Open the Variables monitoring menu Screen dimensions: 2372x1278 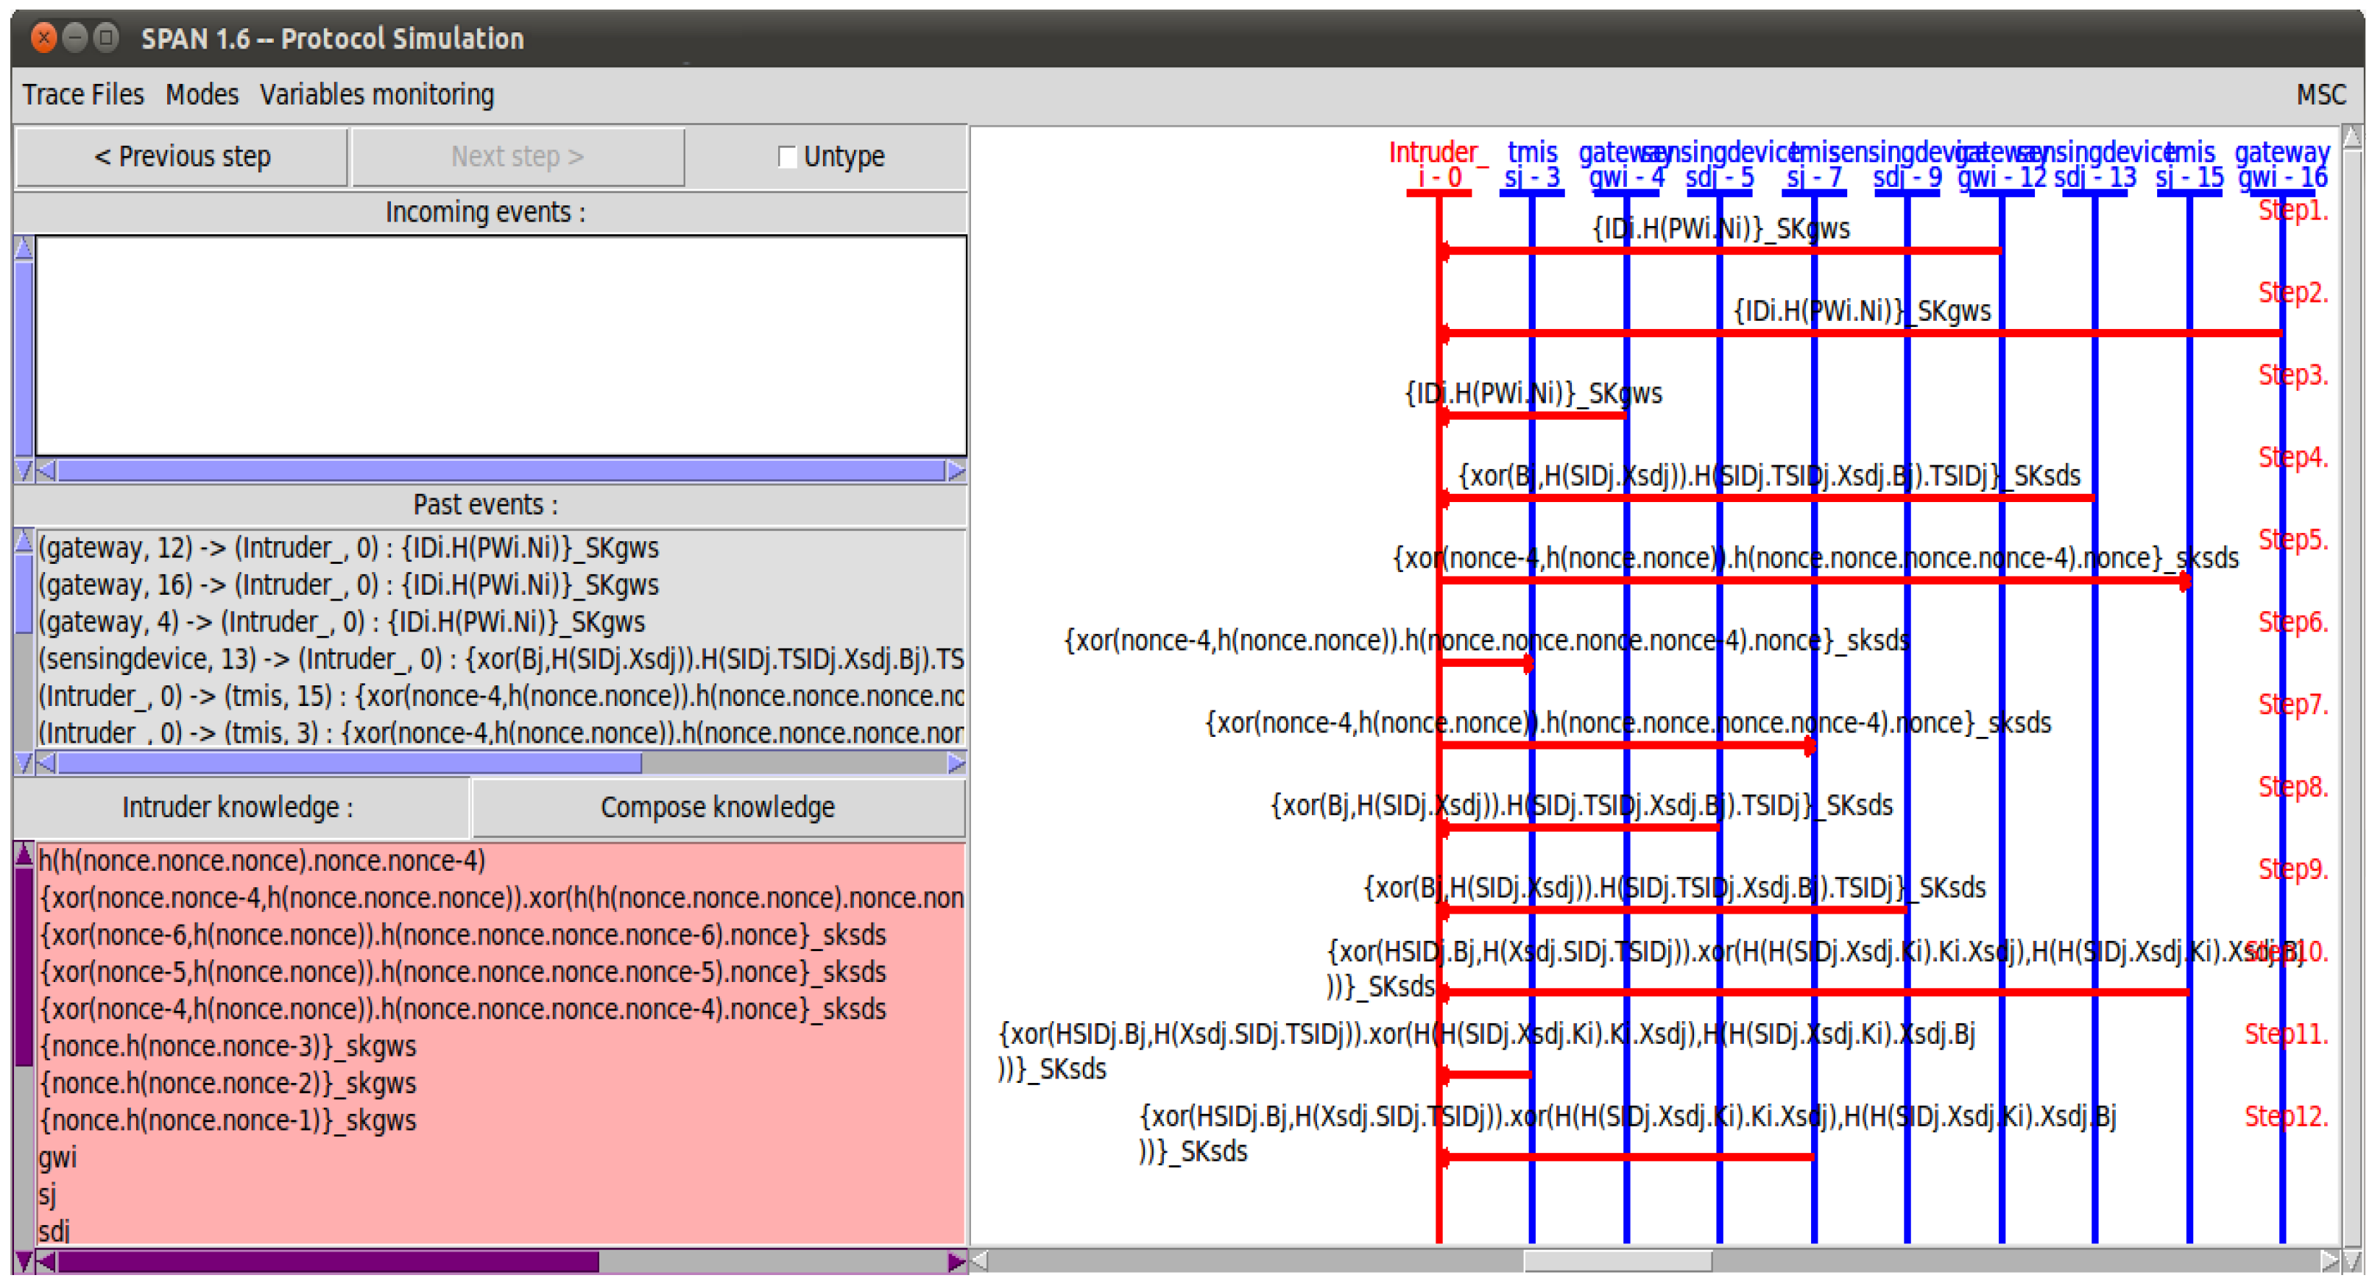(x=377, y=95)
